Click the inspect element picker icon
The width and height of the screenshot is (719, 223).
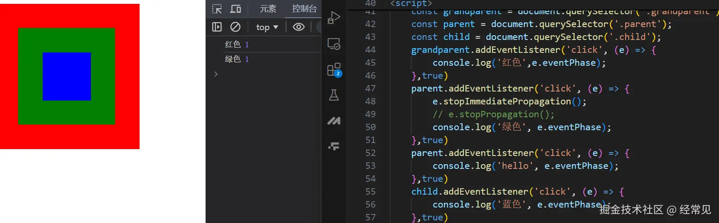217,9
